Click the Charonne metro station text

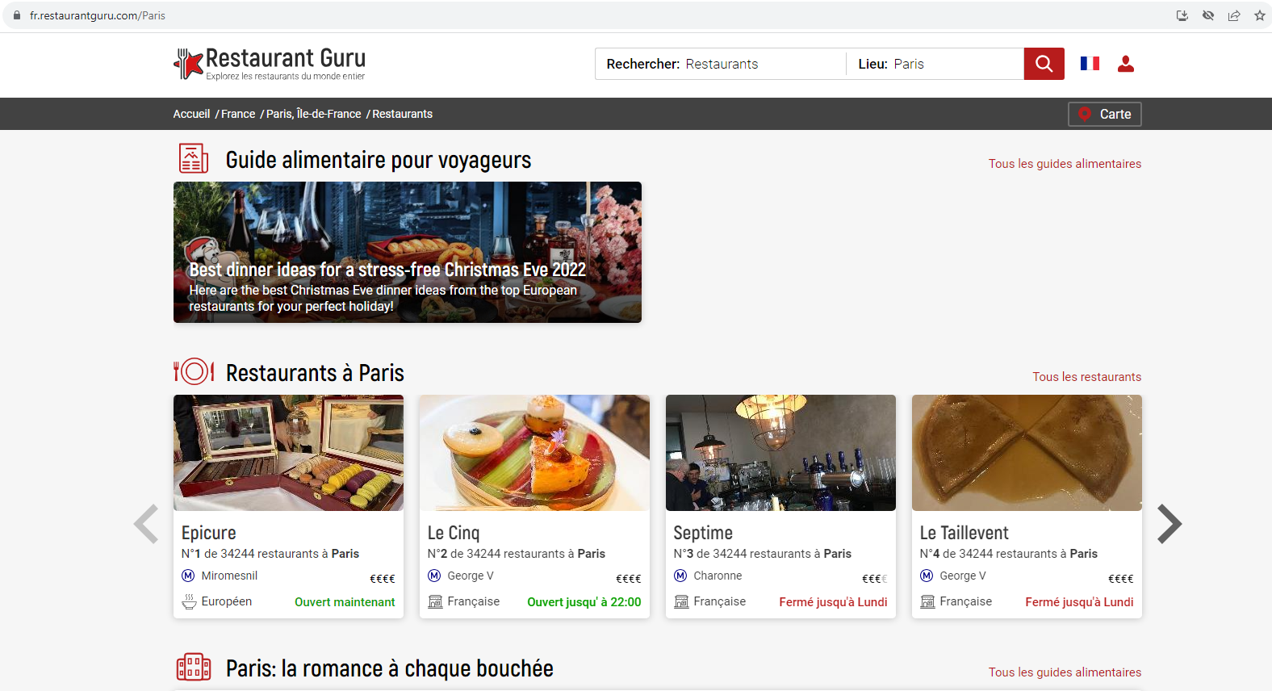pos(718,576)
